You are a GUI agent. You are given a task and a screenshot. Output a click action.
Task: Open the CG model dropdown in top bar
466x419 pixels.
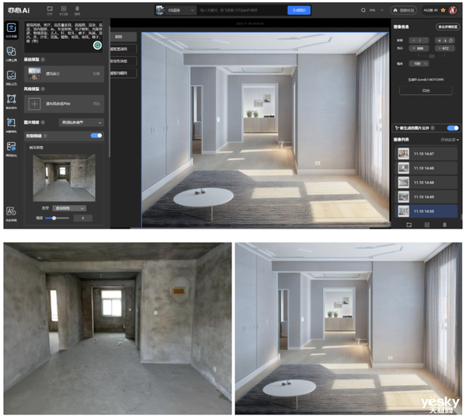pos(176,10)
